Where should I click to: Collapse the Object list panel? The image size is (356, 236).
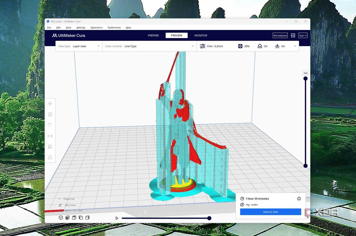(x=59, y=199)
